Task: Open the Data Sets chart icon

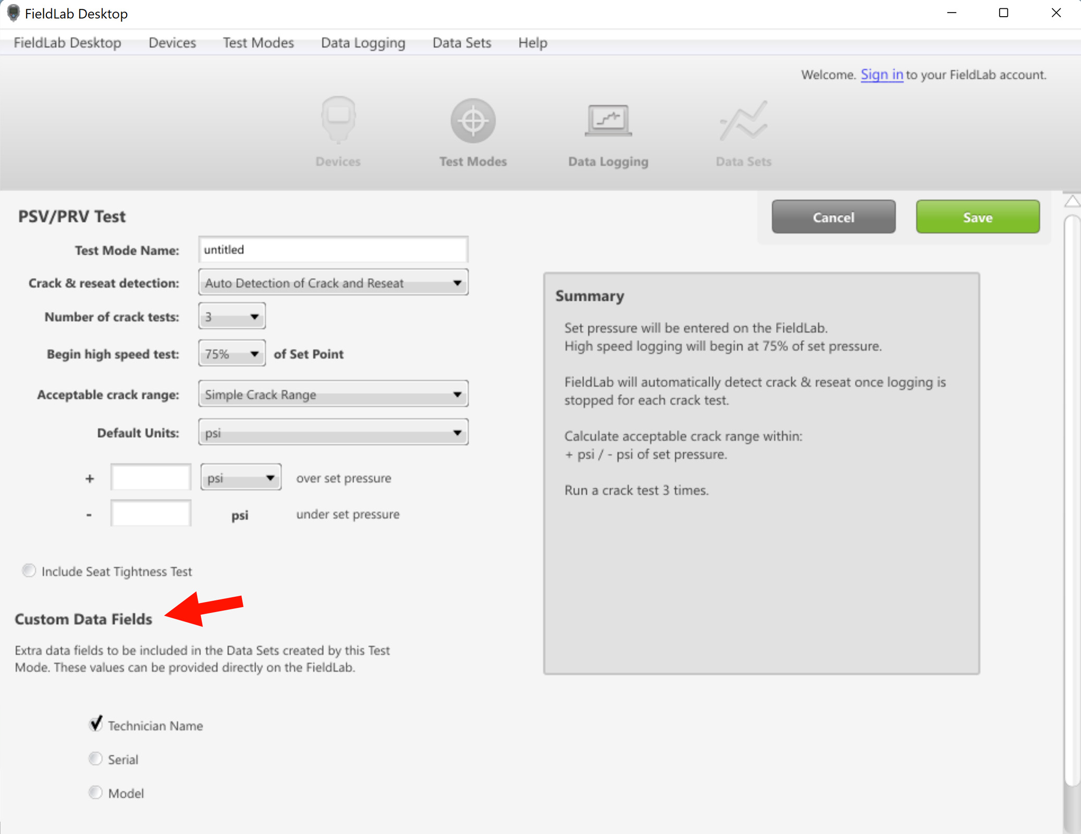Action: 743,121
